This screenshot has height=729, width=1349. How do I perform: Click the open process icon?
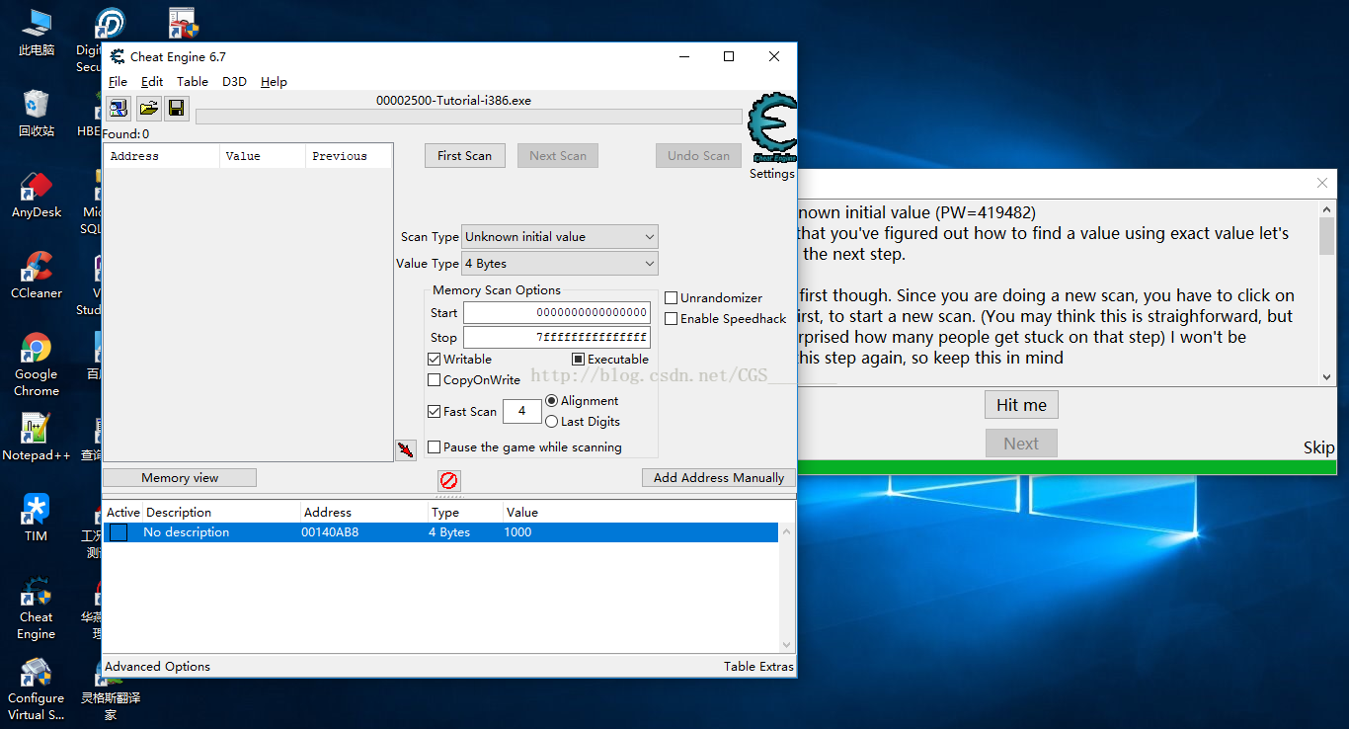coord(119,109)
